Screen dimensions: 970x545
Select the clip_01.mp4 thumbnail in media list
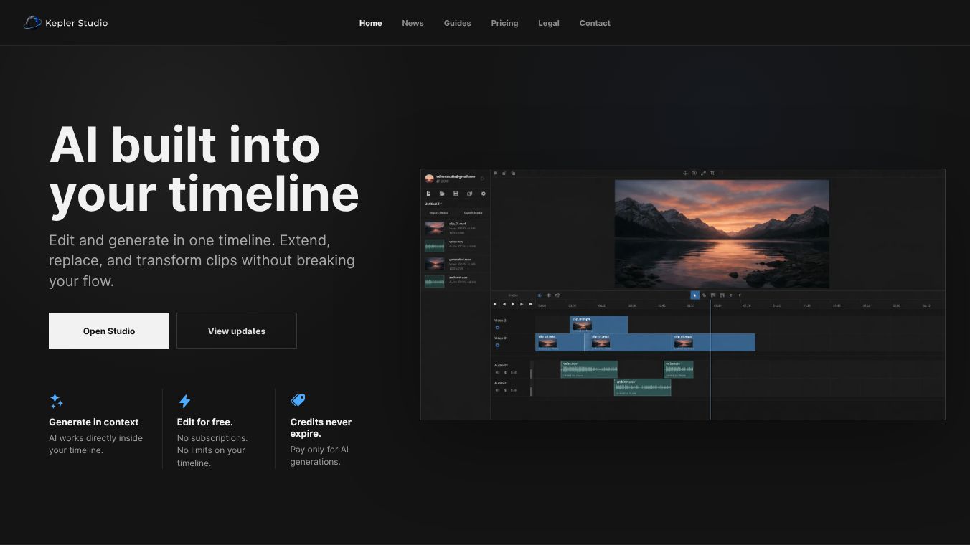[x=434, y=227]
